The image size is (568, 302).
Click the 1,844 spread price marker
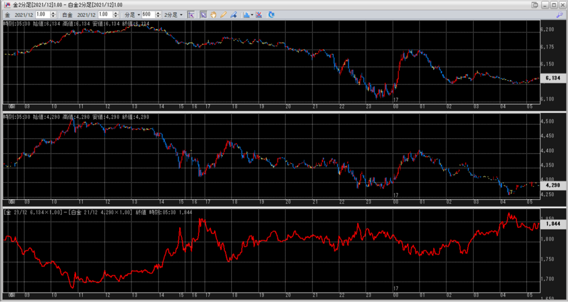tap(553, 223)
